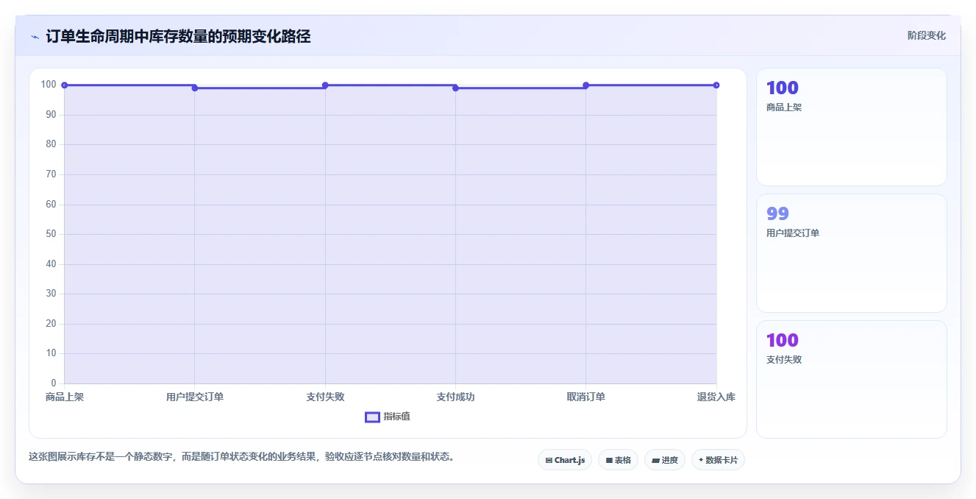This screenshot has width=976, height=499.
Task: Click the icon inside the Chart.js chip
Action: 549,461
